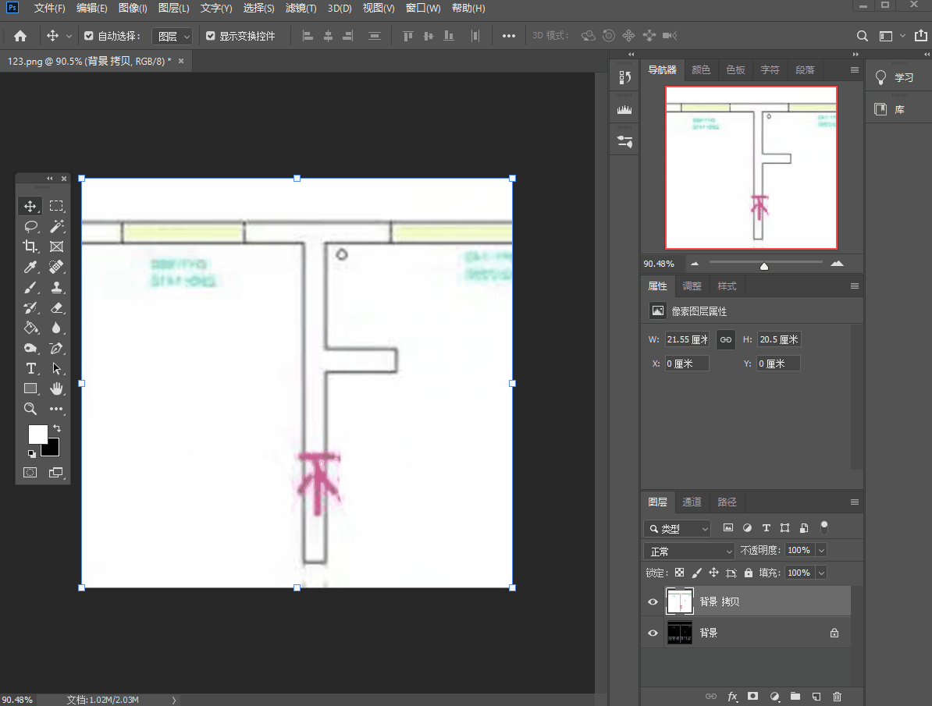Change screen mode from toolbox
Viewport: 932px width, 706px height.
(x=56, y=473)
